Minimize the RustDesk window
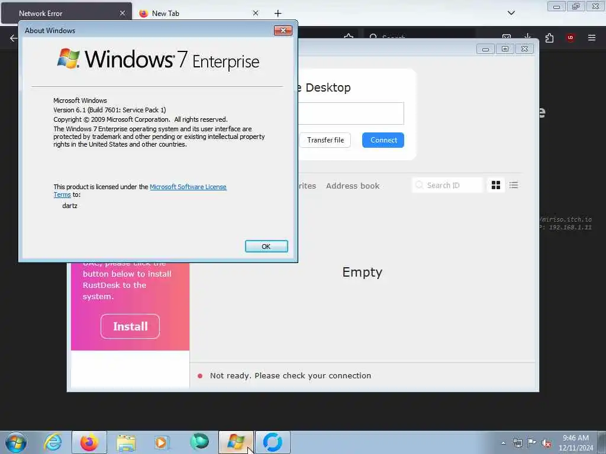Image resolution: width=606 pixels, height=454 pixels. point(485,49)
